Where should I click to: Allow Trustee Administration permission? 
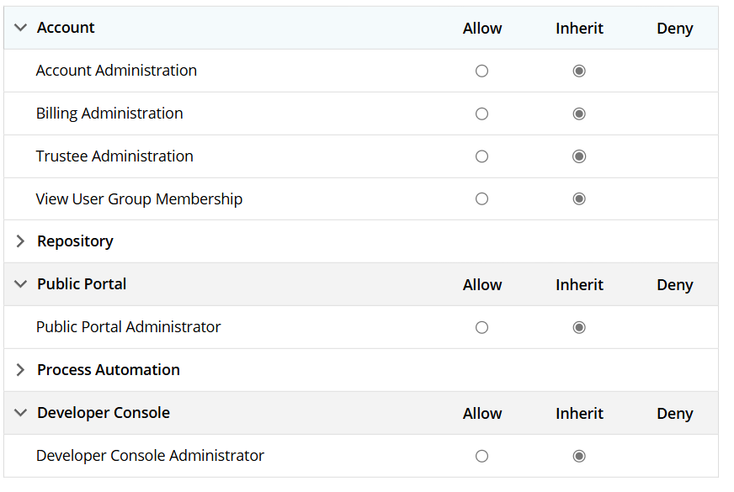click(481, 156)
